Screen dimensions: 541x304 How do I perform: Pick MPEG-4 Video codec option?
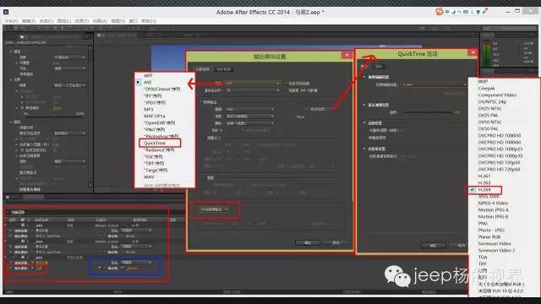click(493, 203)
